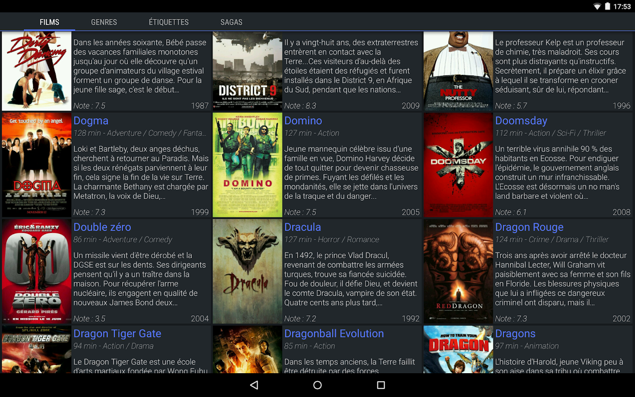Click the year 1992 on Dracula
The image size is (635, 397).
pyautogui.click(x=411, y=318)
